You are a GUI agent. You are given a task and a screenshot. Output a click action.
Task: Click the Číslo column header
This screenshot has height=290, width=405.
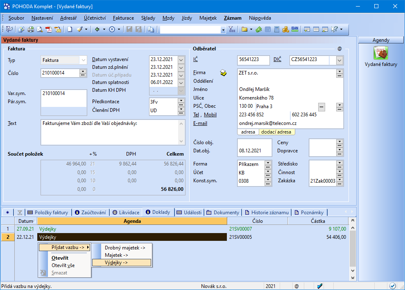coord(258,221)
